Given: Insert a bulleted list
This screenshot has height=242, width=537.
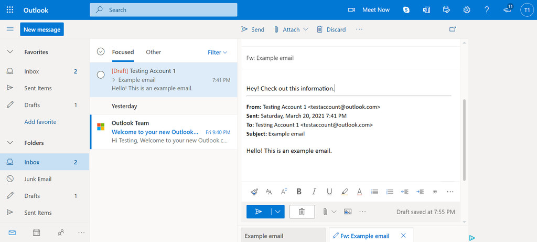Looking at the screenshot, I should pyautogui.click(x=374, y=192).
